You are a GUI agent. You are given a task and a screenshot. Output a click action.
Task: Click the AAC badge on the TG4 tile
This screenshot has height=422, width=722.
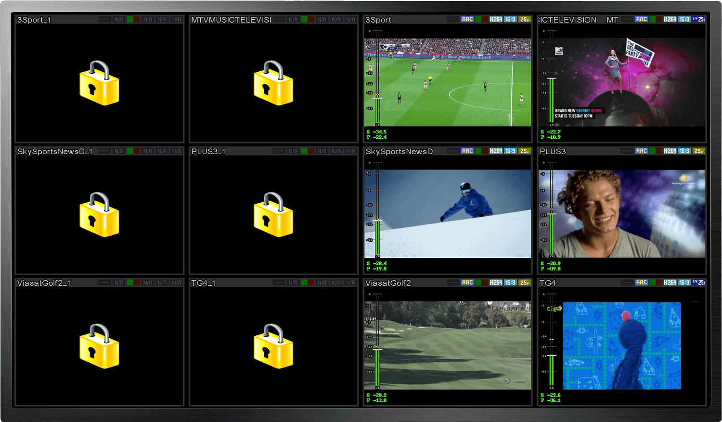coord(641,282)
